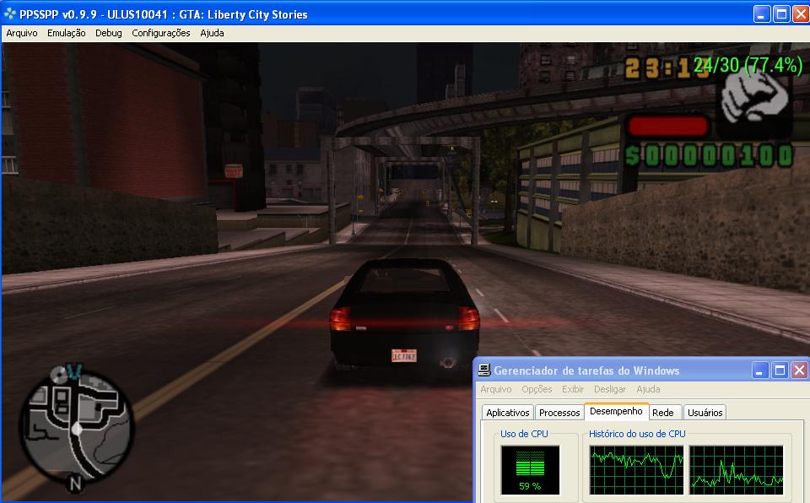Switch to the Processos tab
This screenshot has height=503, width=810.
[x=559, y=413]
